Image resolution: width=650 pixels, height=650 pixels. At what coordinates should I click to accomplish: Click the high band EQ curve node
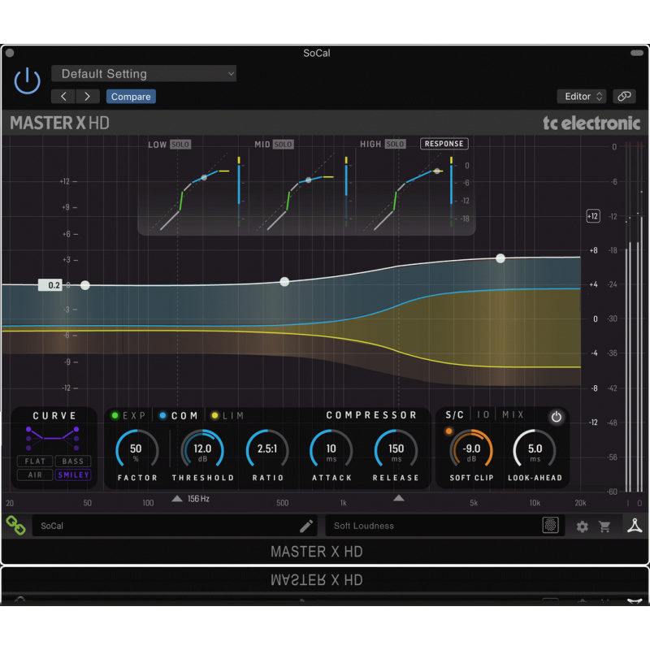pos(500,258)
